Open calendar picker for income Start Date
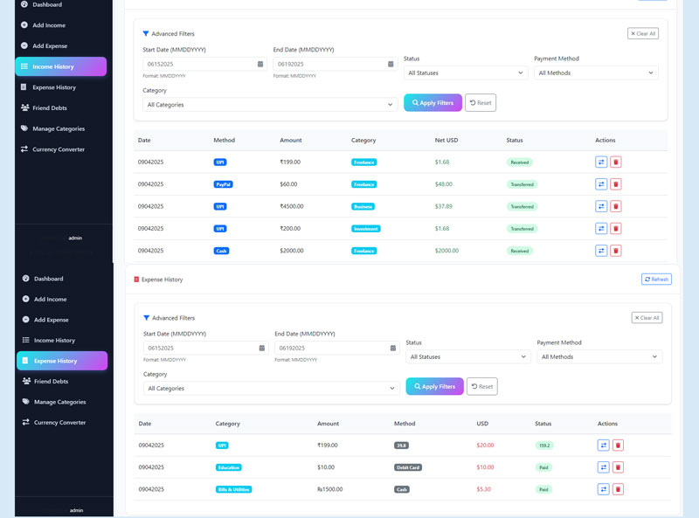 click(x=260, y=64)
